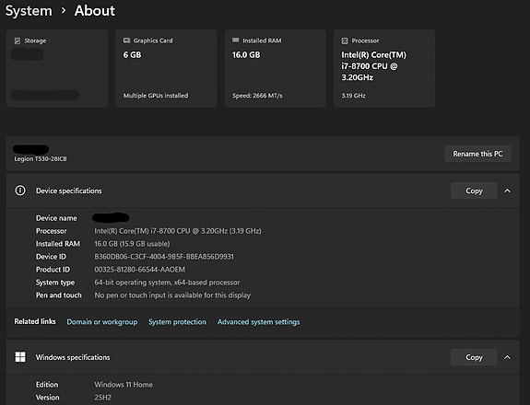Click the Windows logo icon
530x405 pixels.
pos(20,357)
